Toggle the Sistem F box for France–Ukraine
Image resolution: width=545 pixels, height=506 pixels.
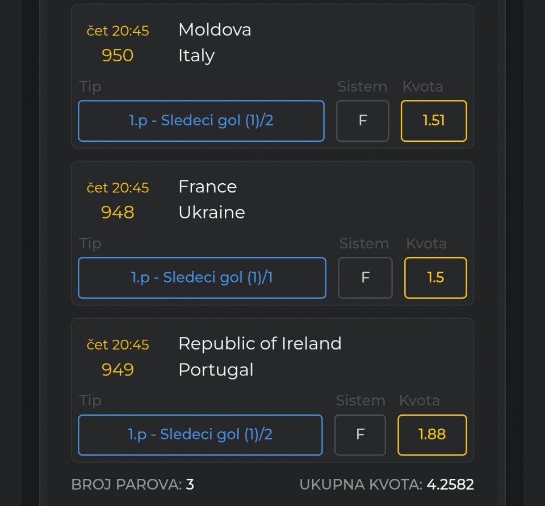tap(365, 278)
